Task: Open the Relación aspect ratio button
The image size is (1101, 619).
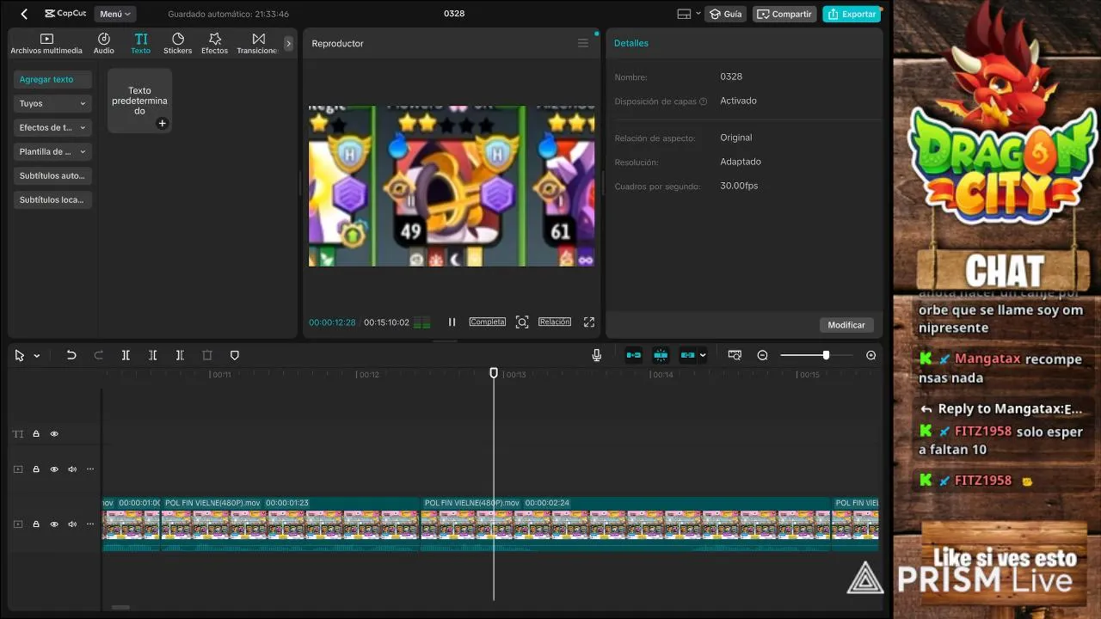Action: pos(555,322)
